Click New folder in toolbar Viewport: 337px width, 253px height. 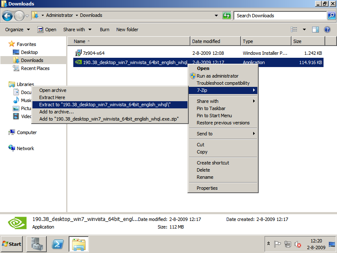coord(127,30)
